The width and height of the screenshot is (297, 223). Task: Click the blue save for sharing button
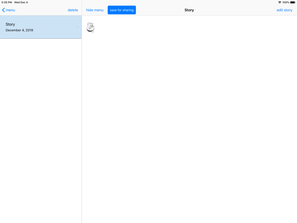click(x=122, y=10)
